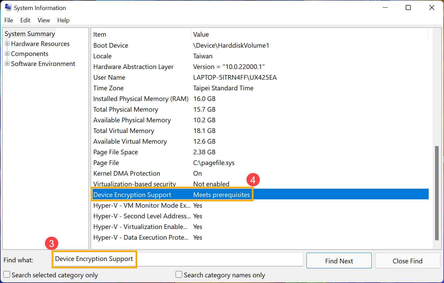444x283 pixels.
Task: Open the View menu
Action: click(44, 20)
